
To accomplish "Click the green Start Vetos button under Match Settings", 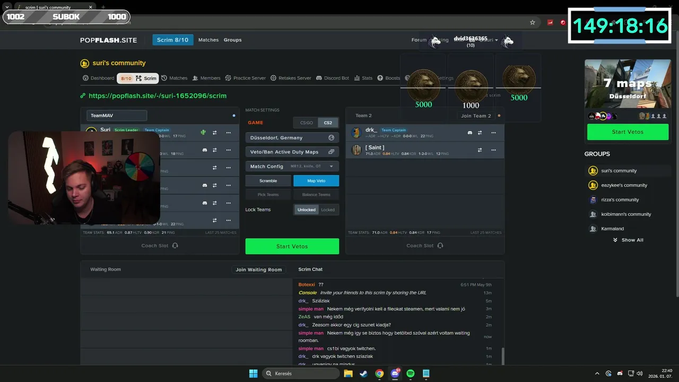I will 292,246.
